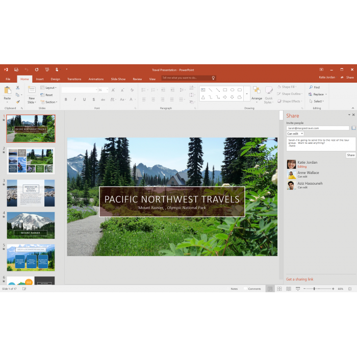Toggle Italic formatting
Viewport: 357px width, 357px height.
[75, 99]
